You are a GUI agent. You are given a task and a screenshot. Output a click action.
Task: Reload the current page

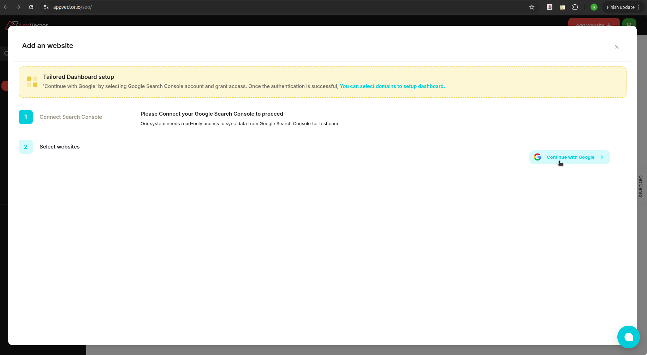(31, 7)
